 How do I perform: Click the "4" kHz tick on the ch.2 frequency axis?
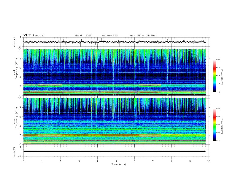(x=20, y=126)
